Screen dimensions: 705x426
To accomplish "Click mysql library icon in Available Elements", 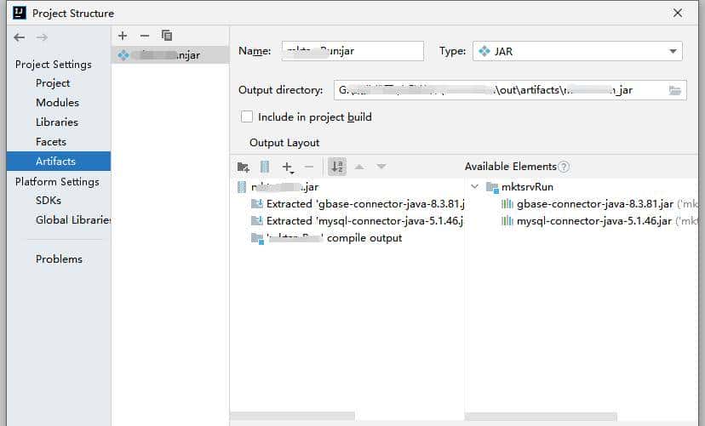I will coord(507,221).
